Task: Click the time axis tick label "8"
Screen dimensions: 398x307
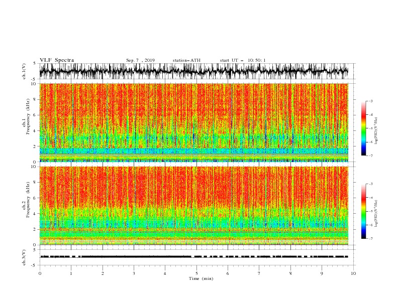Action: coord(290,273)
